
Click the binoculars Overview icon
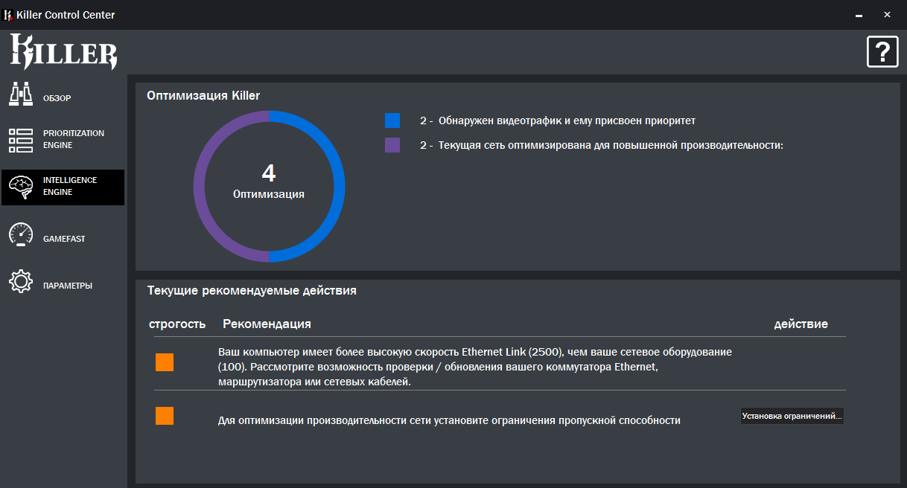[21, 94]
